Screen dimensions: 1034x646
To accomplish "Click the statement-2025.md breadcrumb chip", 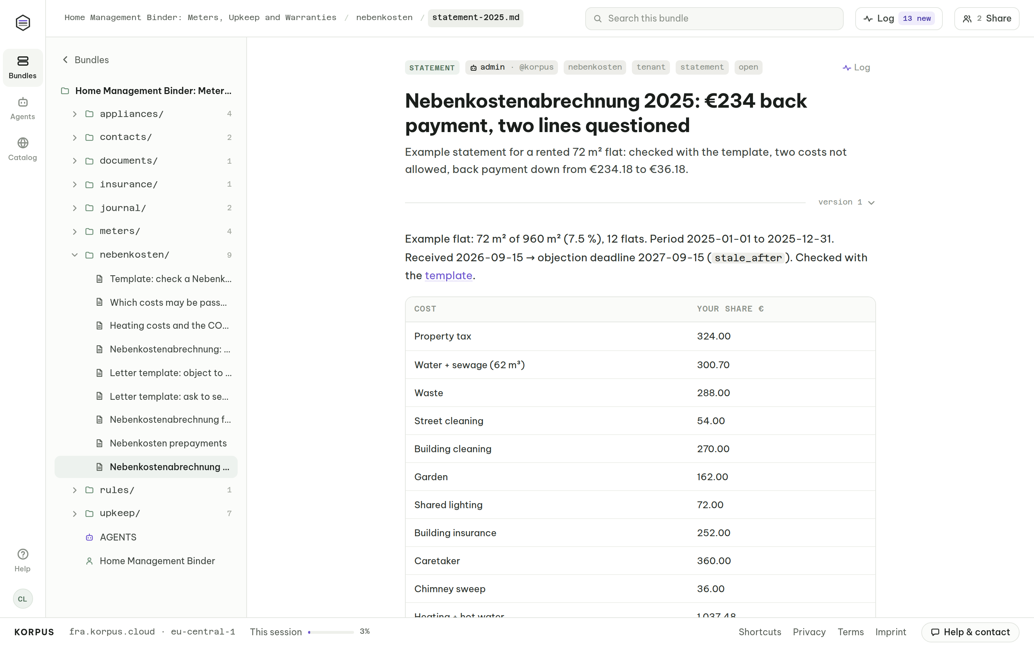I will 476,18.
